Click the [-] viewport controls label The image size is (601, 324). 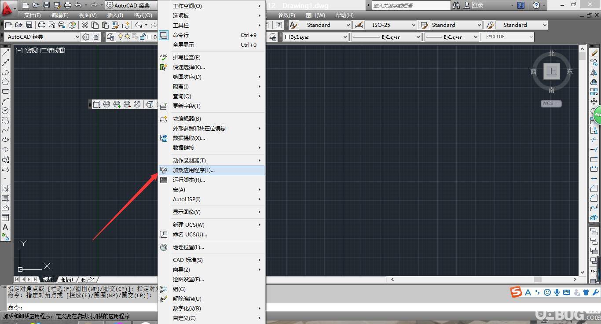click(x=19, y=50)
